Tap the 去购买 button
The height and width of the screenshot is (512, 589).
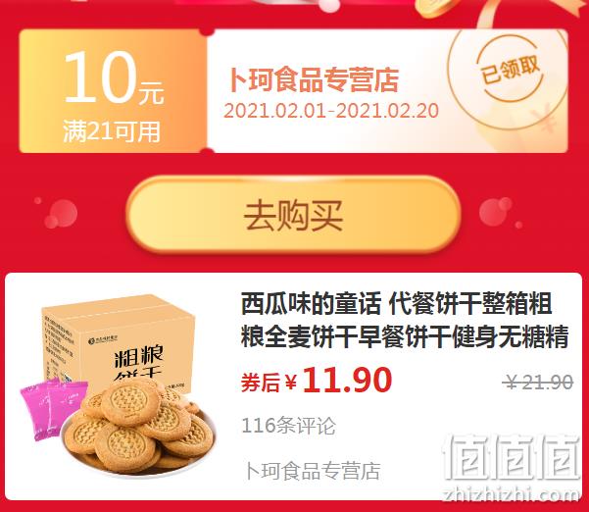[x=293, y=215]
